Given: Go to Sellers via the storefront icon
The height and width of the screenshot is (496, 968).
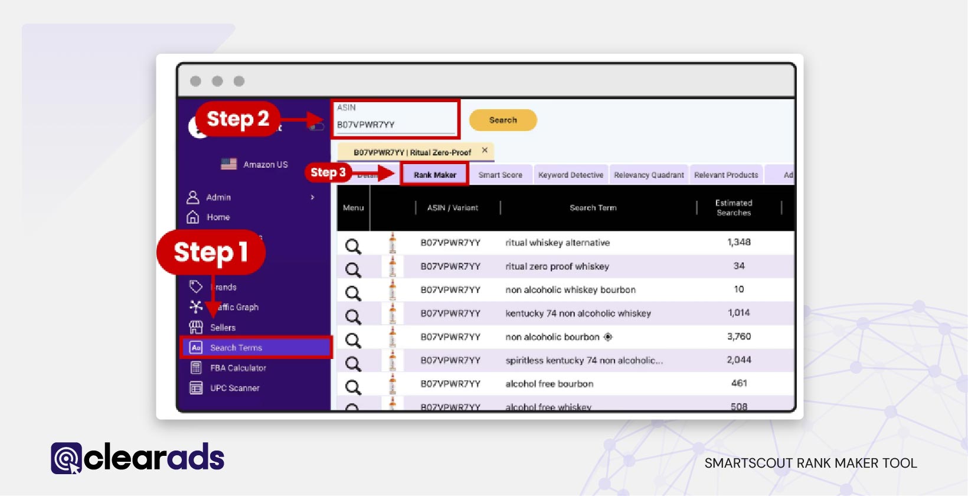Looking at the screenshot, I should click(196, 327).
